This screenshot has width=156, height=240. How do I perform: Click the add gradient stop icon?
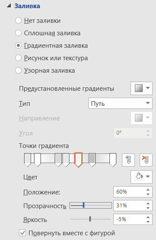click(x=128, y=160)
